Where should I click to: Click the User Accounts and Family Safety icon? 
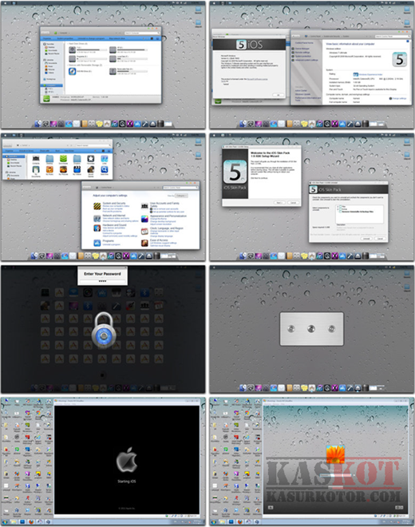coord(144,206)
